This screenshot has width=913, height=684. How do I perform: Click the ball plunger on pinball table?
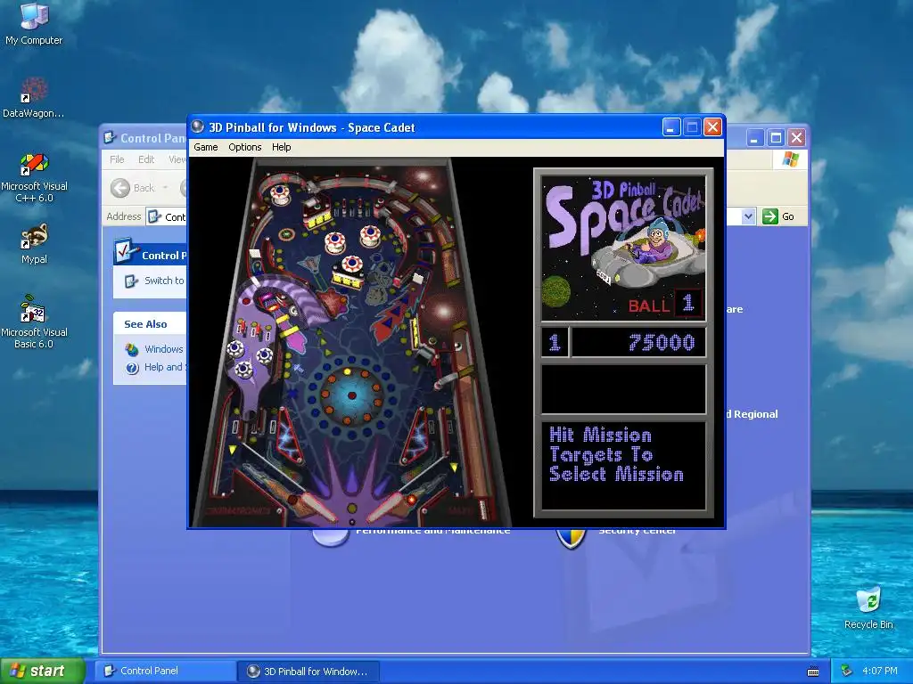pyautogui.click(x=482, y=509)
